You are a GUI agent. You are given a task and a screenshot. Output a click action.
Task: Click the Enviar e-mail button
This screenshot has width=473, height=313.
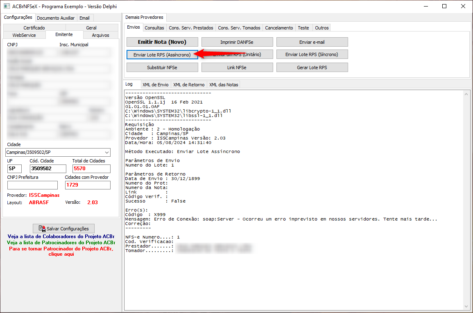(312, 42)
